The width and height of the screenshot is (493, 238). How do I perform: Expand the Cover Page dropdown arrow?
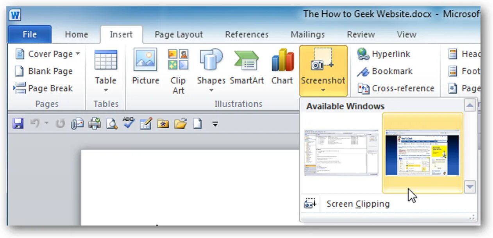(78, 54)
